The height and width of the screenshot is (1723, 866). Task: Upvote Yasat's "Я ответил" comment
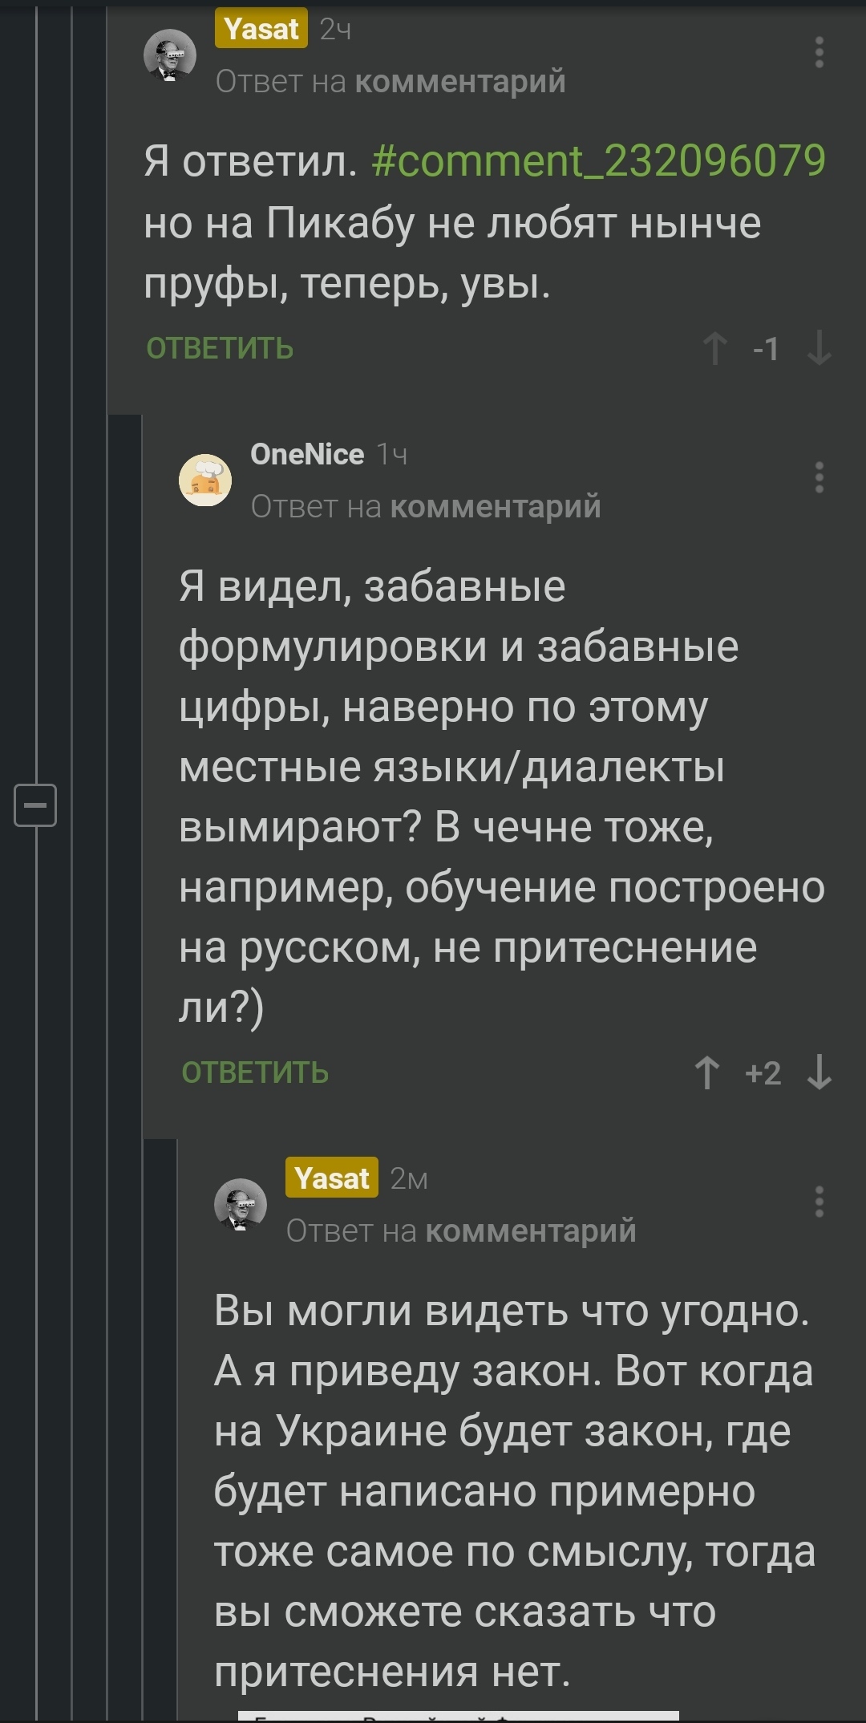pos(714,349)
